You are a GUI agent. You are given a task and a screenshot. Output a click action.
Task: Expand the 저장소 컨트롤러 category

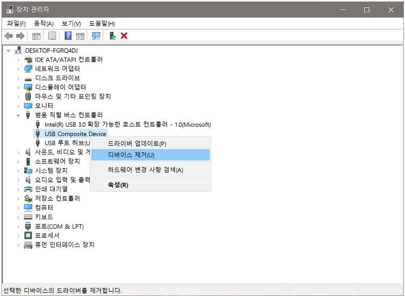point(18,199)
